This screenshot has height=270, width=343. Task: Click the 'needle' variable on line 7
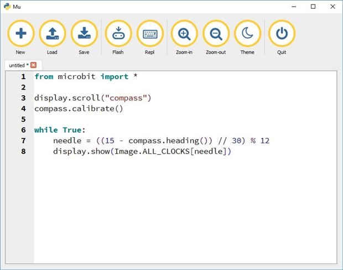[x=67, y=141]
